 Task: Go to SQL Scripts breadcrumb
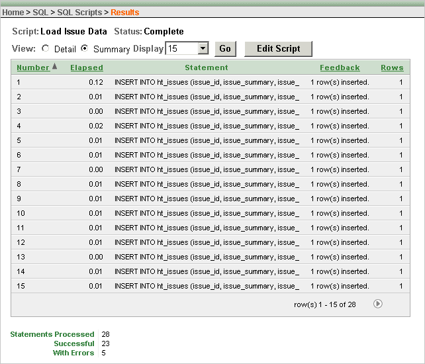click(79, 13)
